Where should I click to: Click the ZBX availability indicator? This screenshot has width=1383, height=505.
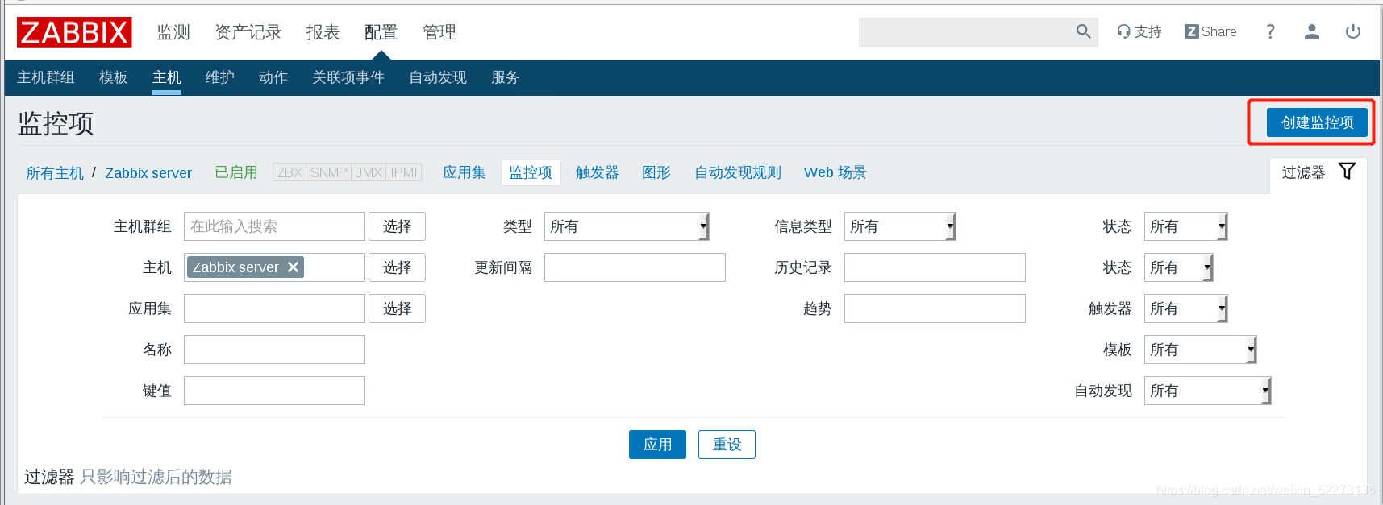[x=290, y=172]
